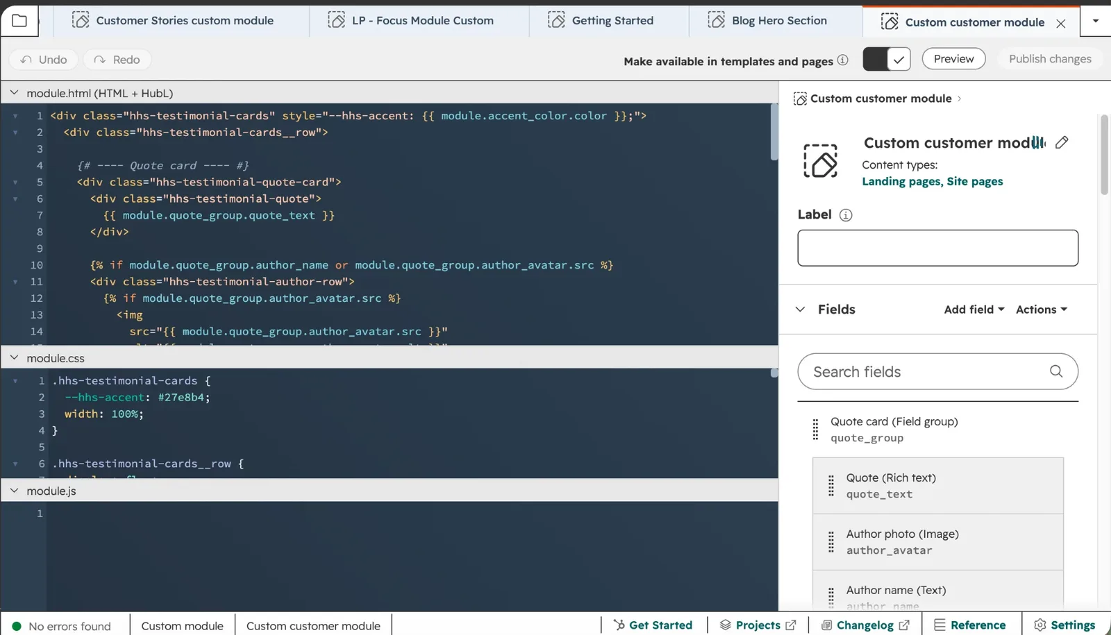
Task: Click the Landing pages, Site pages link
Action: click(932, 181)
